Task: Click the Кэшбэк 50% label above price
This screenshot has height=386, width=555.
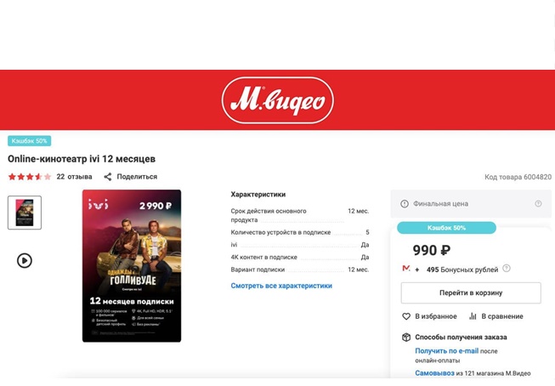Action: coord(446,228)
